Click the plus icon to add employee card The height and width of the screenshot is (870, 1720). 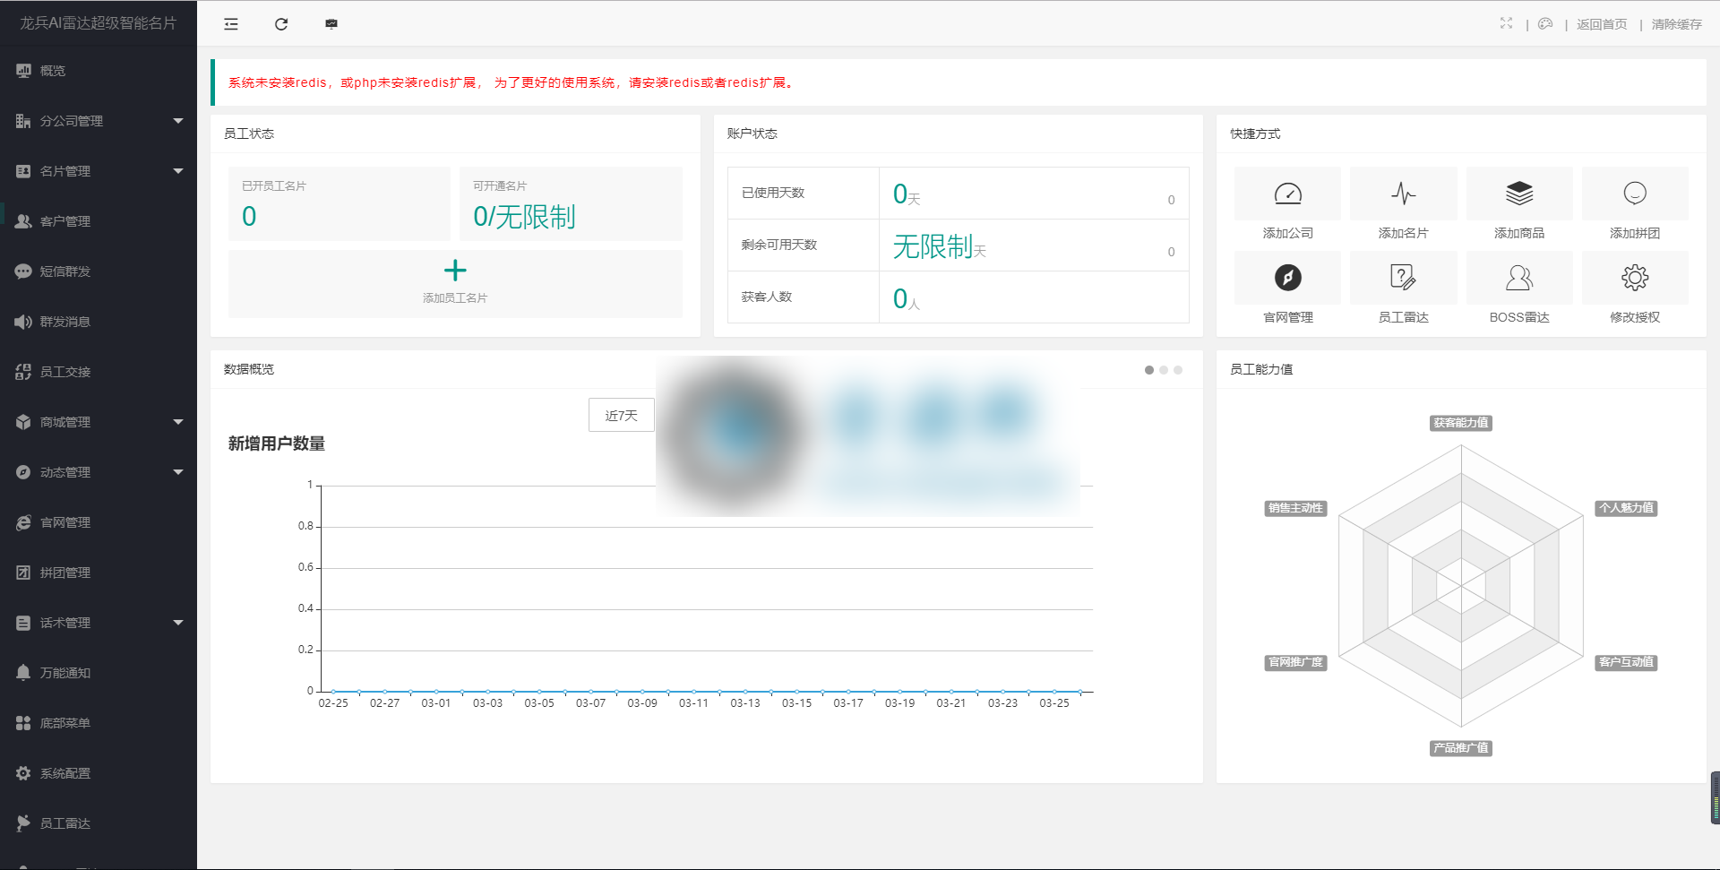coord(455,271)
